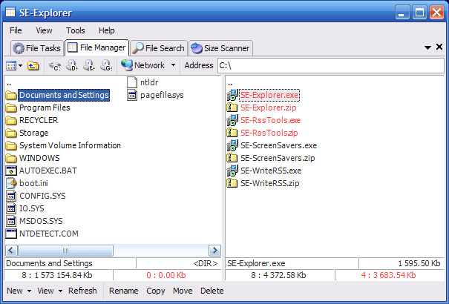Image resolution: width=449 pixels, height=304 pixels.
Task: Switch to drive G: icon
Action: coord(106,66)
